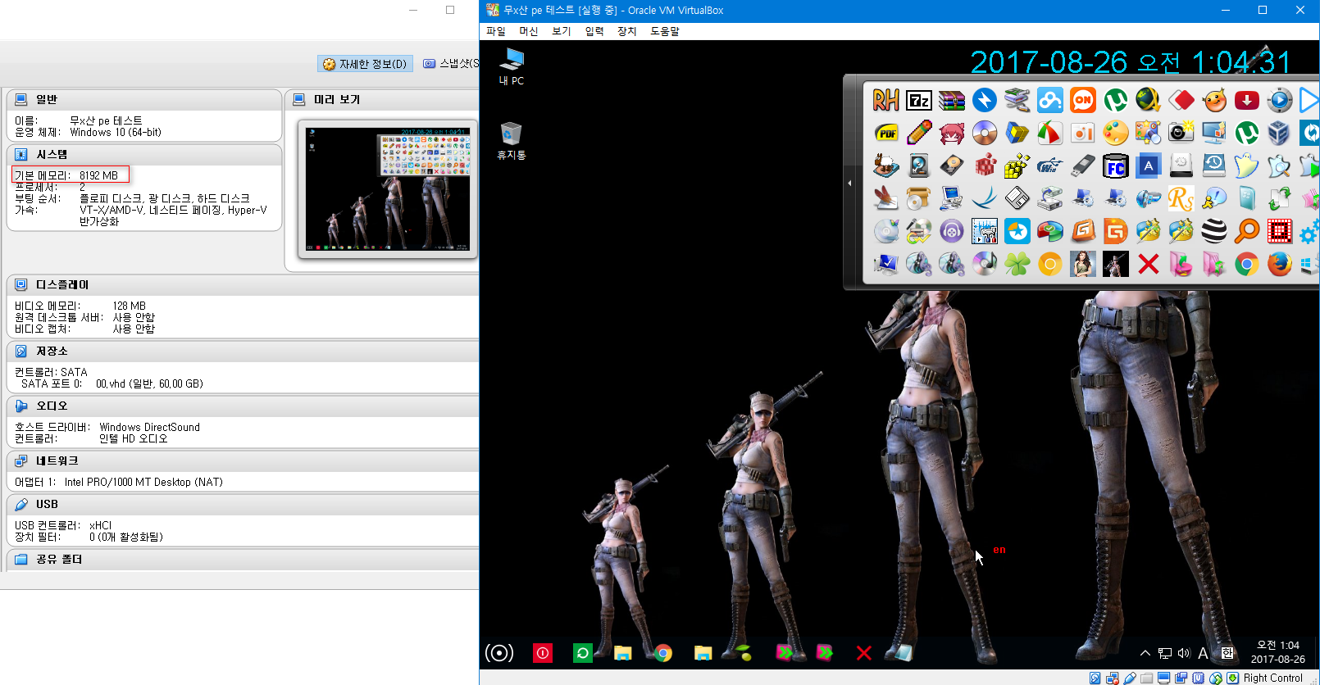
Task: Open the 머신 menu
Action: pyautogui.click(x=529, y=31)
